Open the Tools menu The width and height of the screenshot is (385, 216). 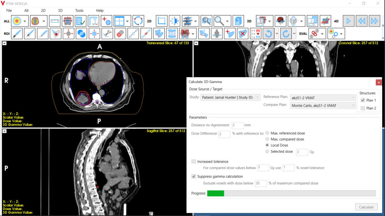[x=79, y=10]
